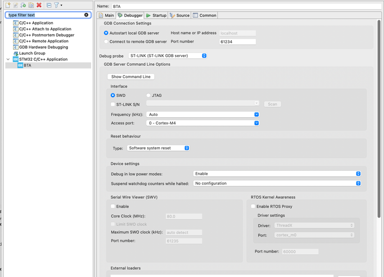384x277 pixels.
Task: Click the Duplicate launch configuration icon
Action: [x=31, y=5]
